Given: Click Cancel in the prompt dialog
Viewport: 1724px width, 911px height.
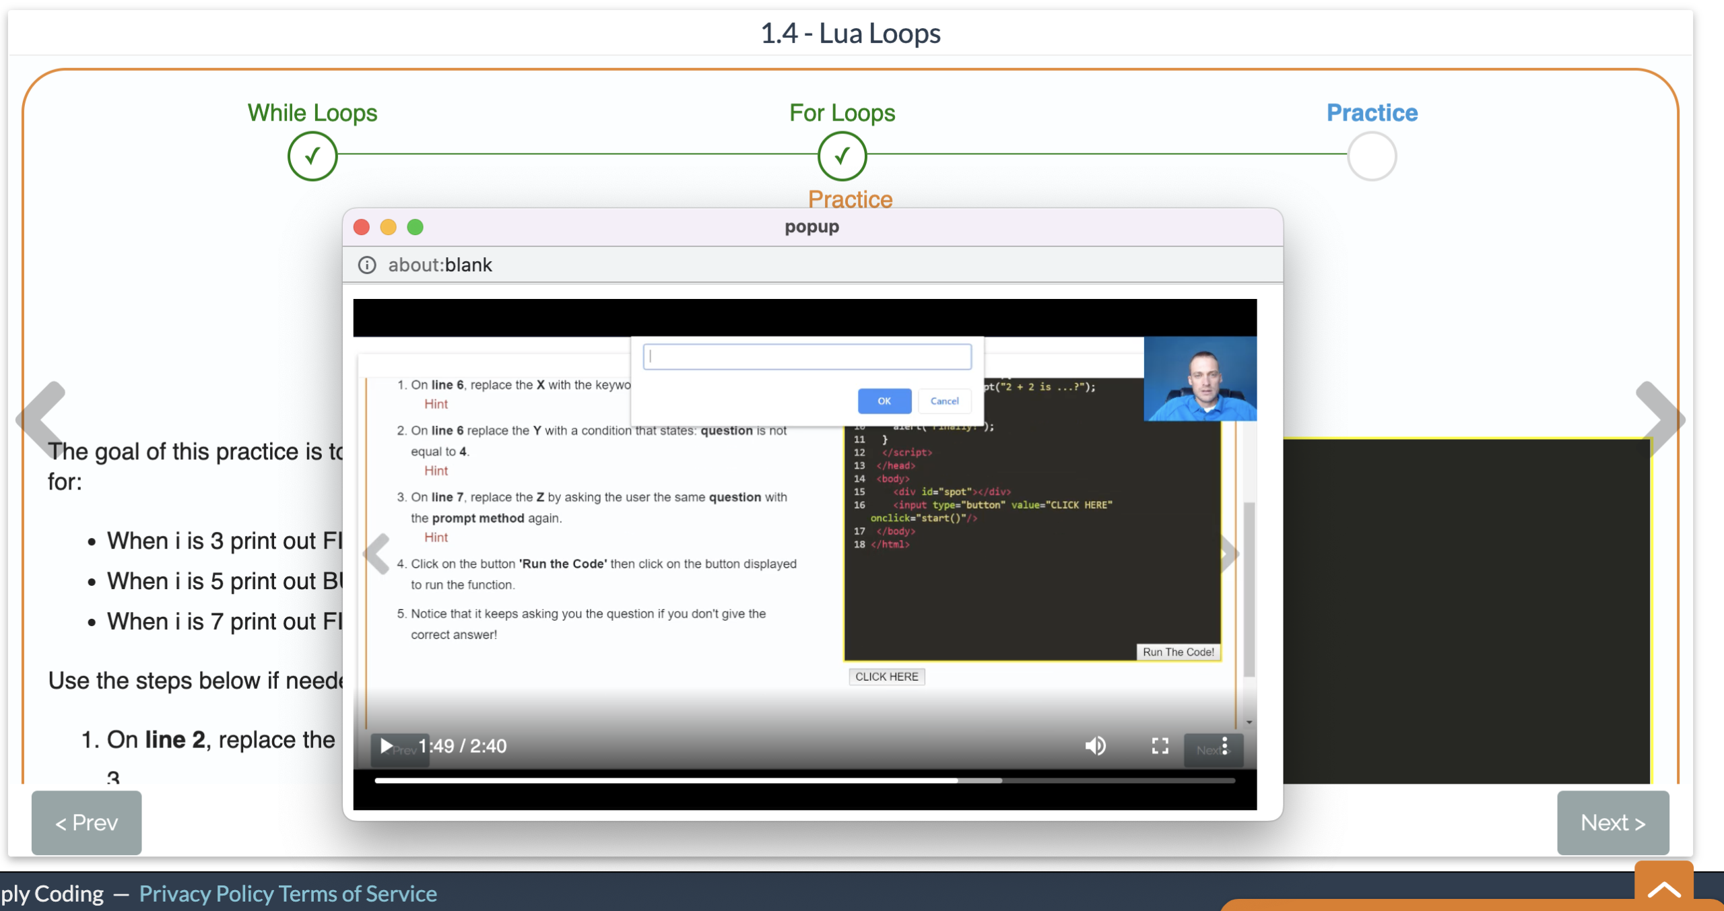Looking at the screenshot, I should 944,401.
